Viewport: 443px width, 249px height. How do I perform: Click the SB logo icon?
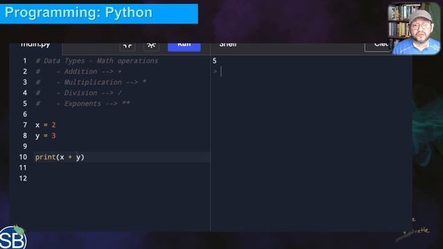coord(12,238)
